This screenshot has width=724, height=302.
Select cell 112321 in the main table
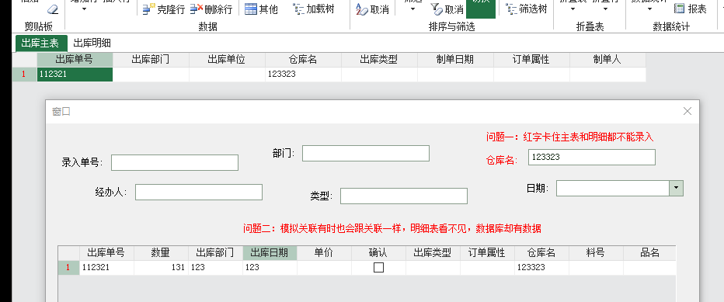(75, 75)
